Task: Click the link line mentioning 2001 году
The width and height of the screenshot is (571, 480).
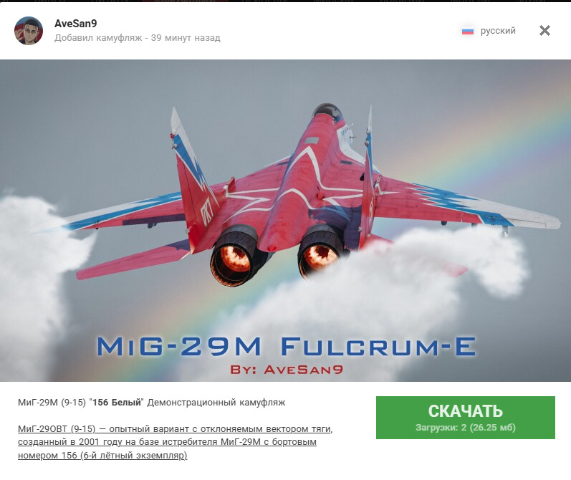Action: [x=167, y=442]
